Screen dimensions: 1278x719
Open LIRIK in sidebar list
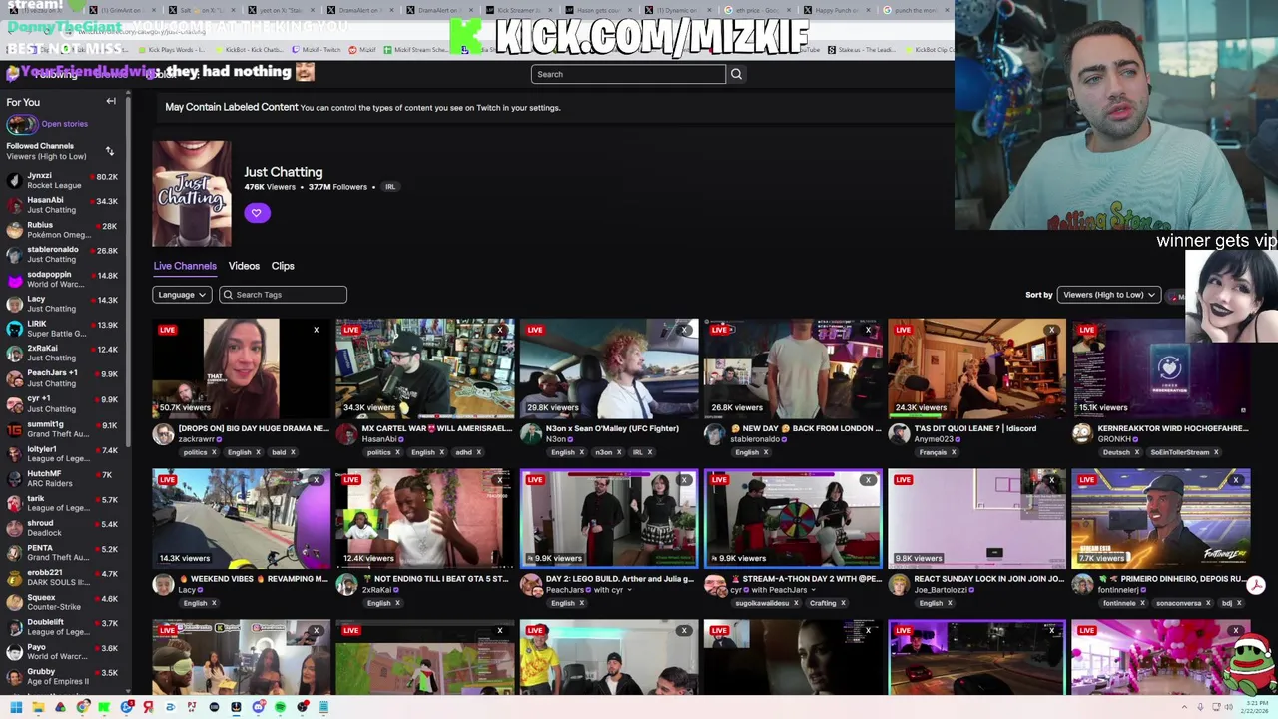point(62,329)
